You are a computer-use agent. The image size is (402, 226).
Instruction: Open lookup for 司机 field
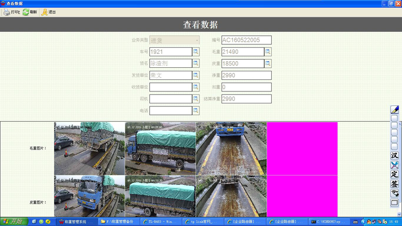coord(196,99)
